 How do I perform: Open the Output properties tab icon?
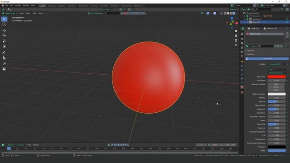[x=242, y=43]
